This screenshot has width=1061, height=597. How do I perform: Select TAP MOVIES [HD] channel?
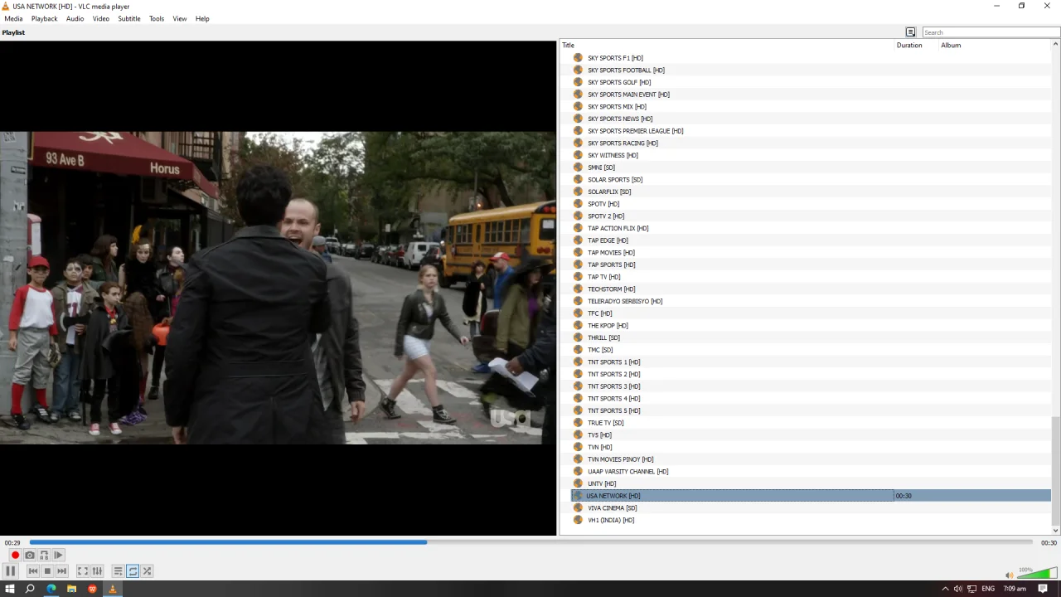pos(611,253)
